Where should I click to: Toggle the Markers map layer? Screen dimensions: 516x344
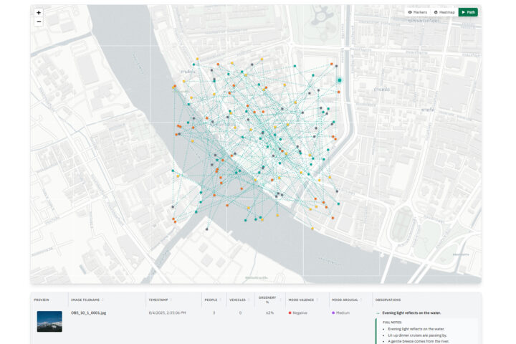click(416, 12)
